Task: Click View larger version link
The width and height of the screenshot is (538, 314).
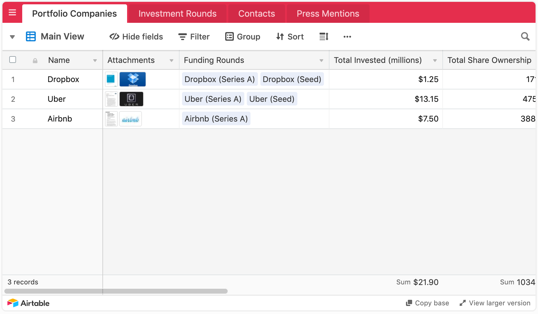Action: [x=495, y=303]
